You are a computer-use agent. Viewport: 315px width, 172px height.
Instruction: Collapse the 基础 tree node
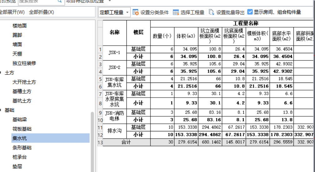[1, 110]
